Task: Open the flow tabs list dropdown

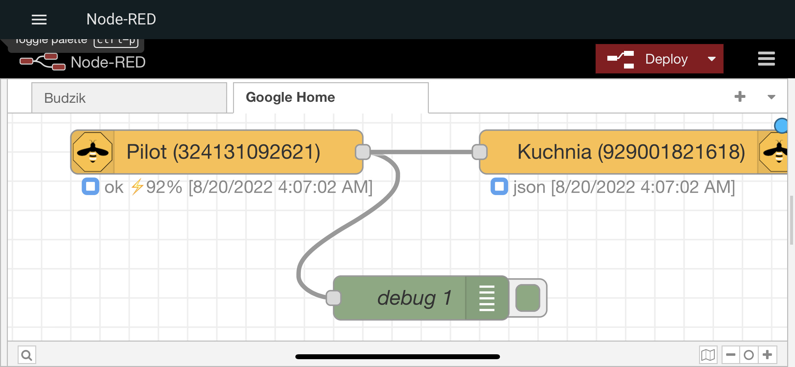Action: [x=772, y=97]
